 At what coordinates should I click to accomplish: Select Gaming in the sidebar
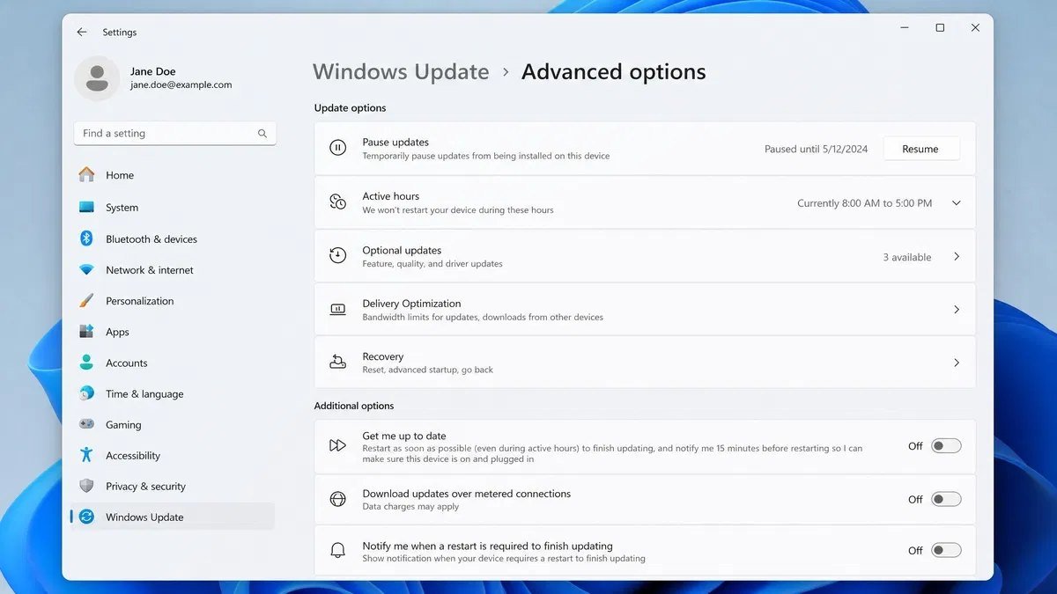[174, 424]
